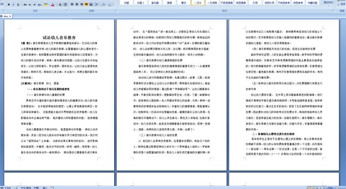Align text left icon
This screenshot has height=189, width=346.
point(72,5)
